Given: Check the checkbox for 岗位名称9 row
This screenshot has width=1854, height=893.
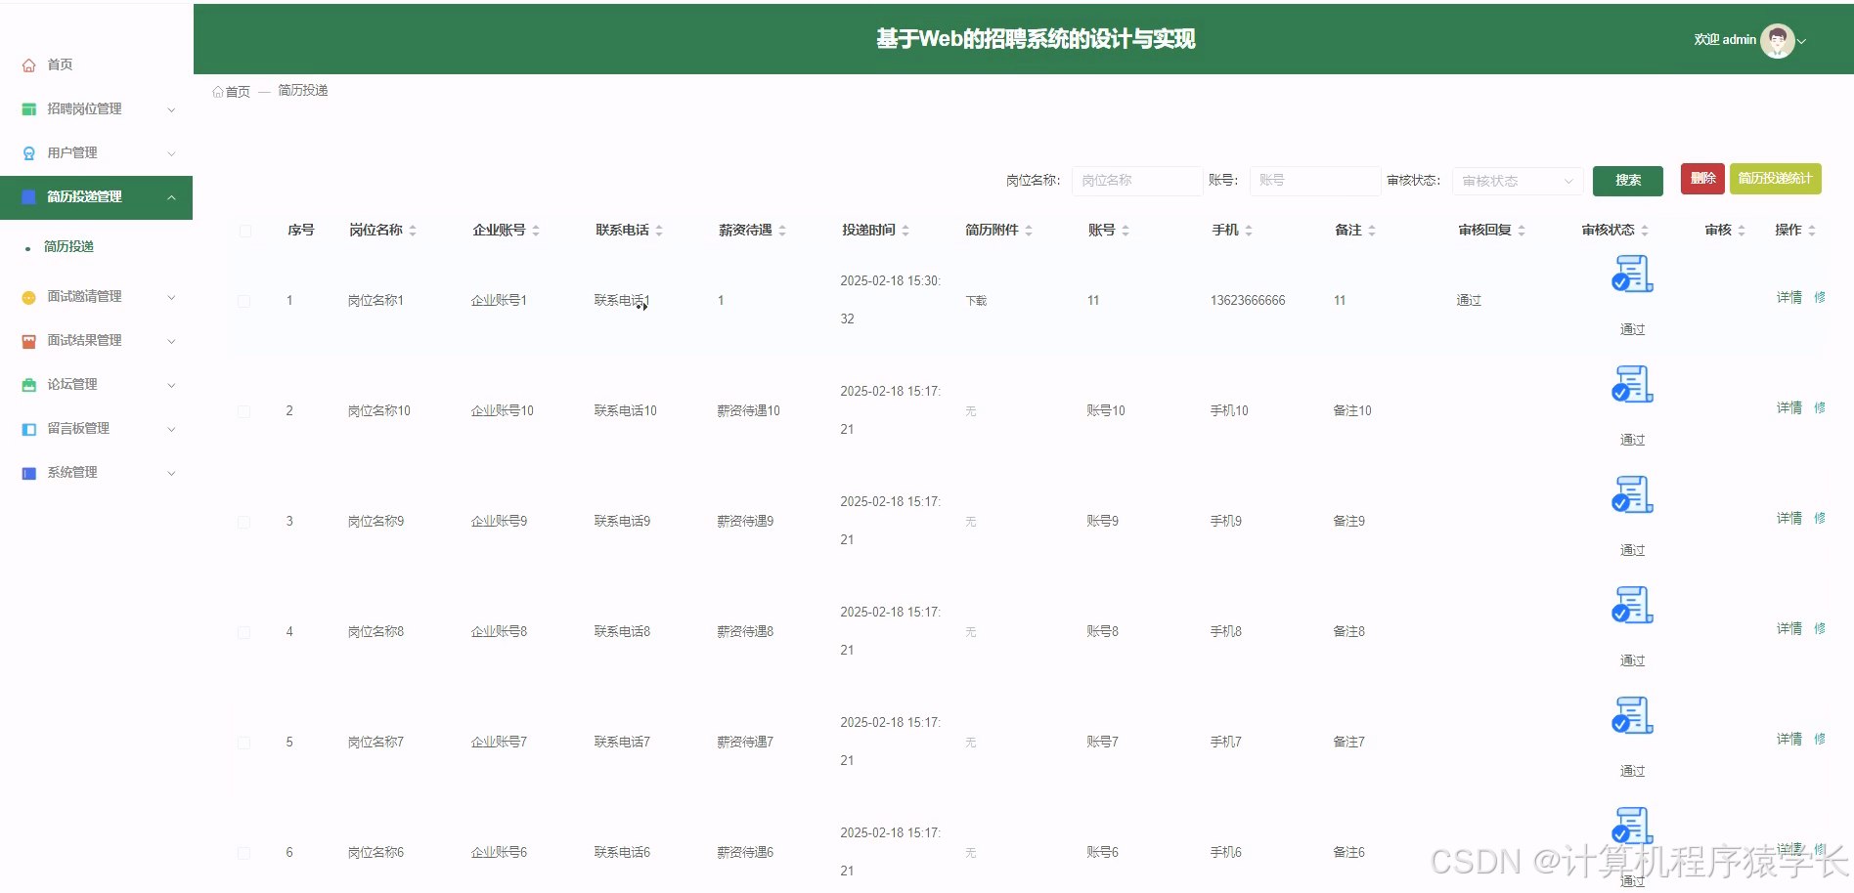Looking at the screenshot, I should tap(244, 521).
